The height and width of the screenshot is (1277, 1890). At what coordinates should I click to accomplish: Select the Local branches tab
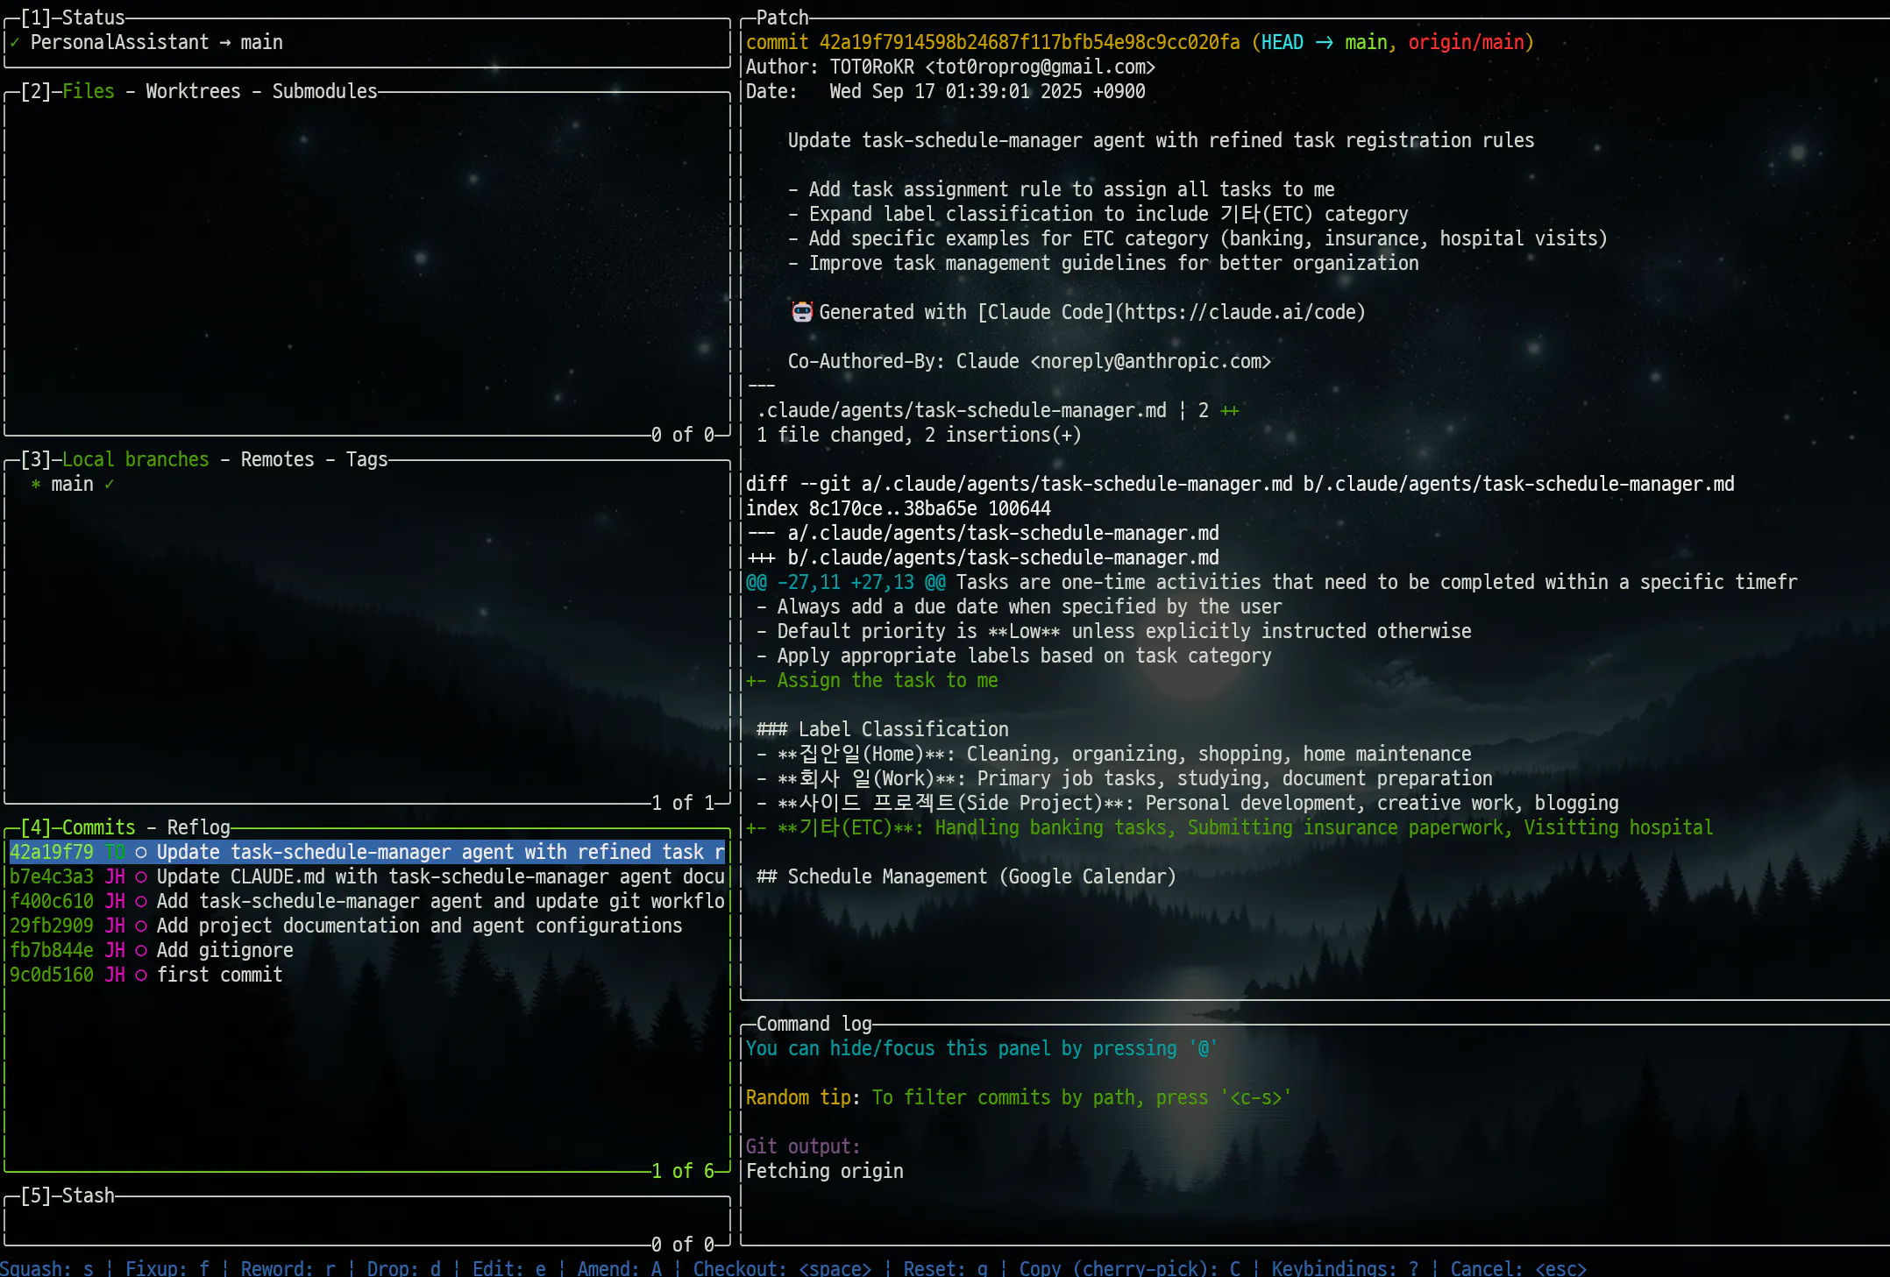(x=136, y=459)
